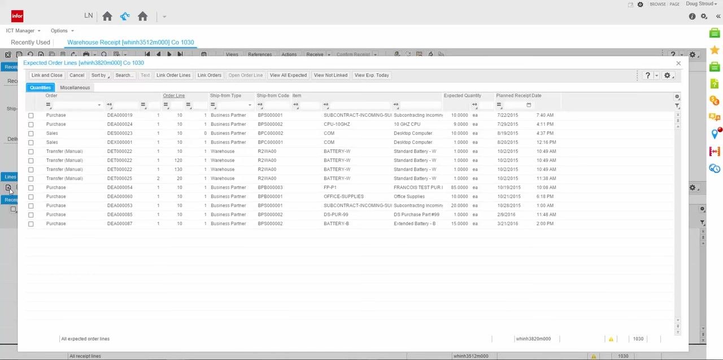This screenshot has width=723, height=360.
Task: Click the View All Expected button
Action: click(288, 75)
